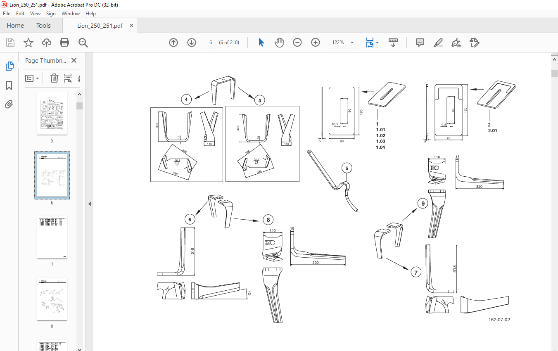Add a comment sticky note

tap(420, 43)
